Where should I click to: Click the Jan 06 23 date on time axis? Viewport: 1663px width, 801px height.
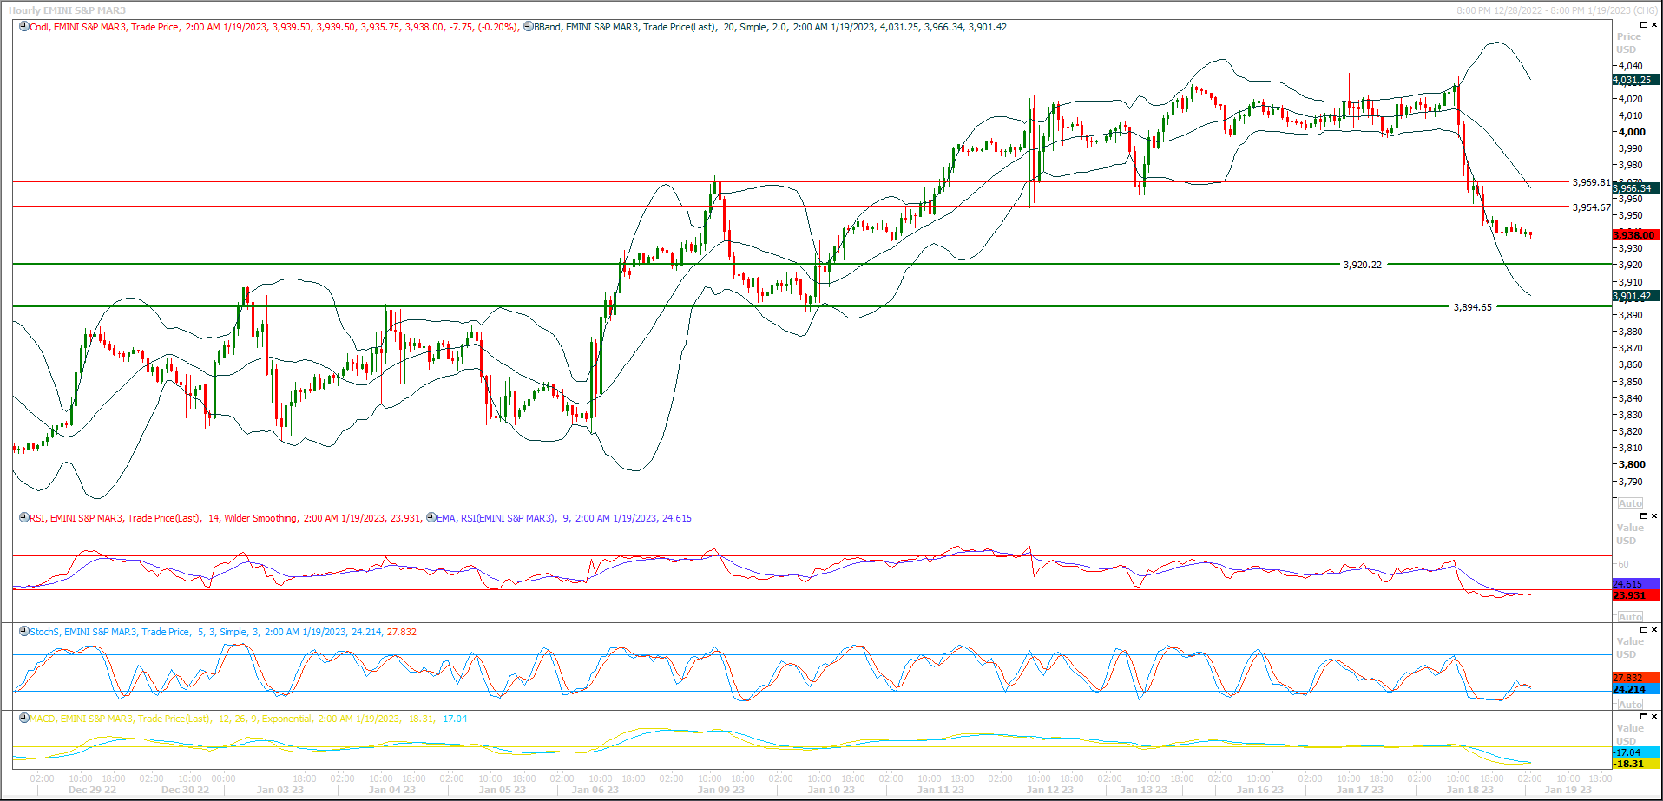pos(595,790)
